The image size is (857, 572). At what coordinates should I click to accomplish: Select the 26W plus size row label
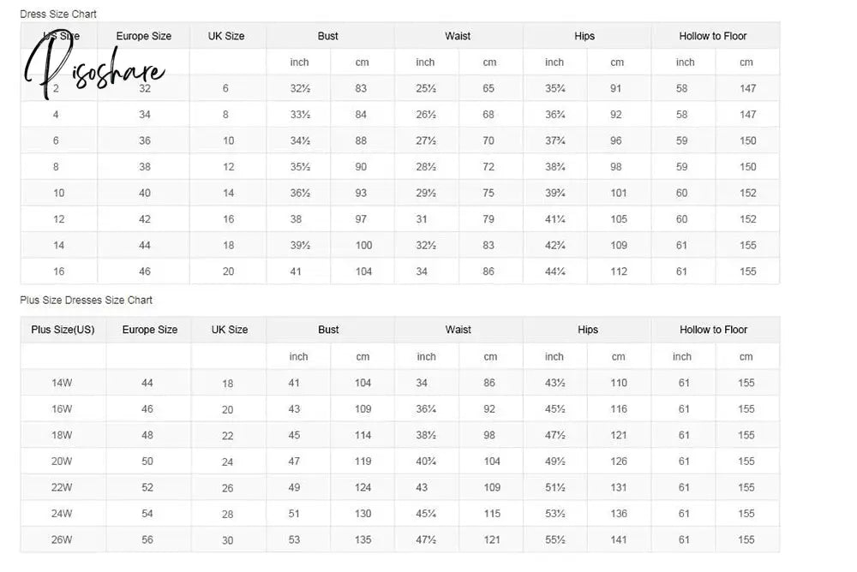[62, 539]
